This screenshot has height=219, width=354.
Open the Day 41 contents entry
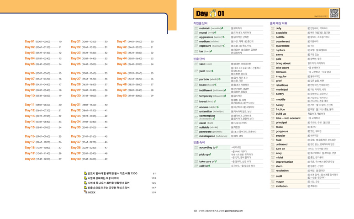click(135, 42)
